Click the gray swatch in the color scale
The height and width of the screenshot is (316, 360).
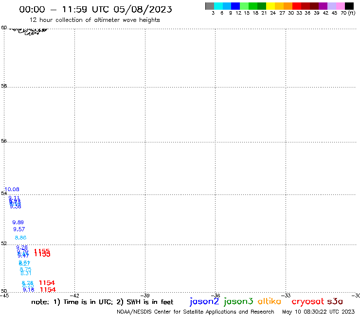(x=210, y=6)
